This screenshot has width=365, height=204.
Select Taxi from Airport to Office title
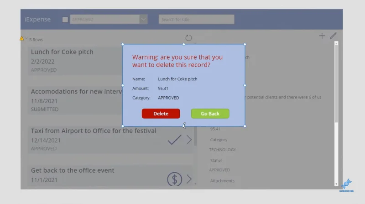click(x=94, y=131)
